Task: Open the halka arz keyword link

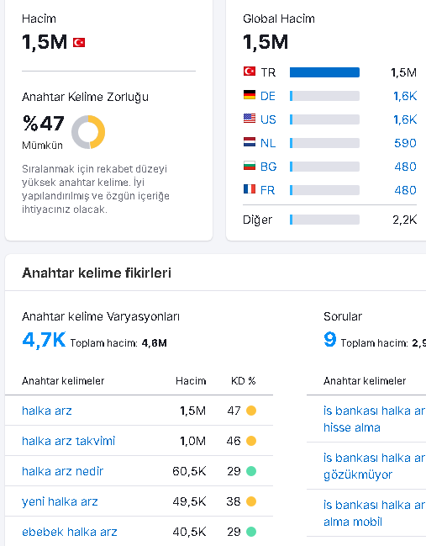Action: 47,411
